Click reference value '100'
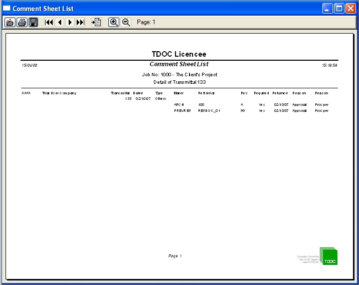Viewport: 359px width, 285px height. (201, 104)
